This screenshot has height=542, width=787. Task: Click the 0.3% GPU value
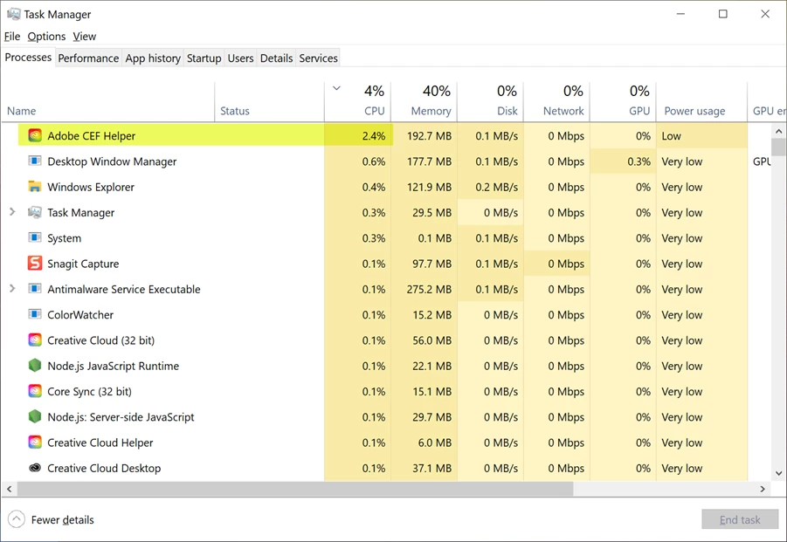click(x=639, y=161)
